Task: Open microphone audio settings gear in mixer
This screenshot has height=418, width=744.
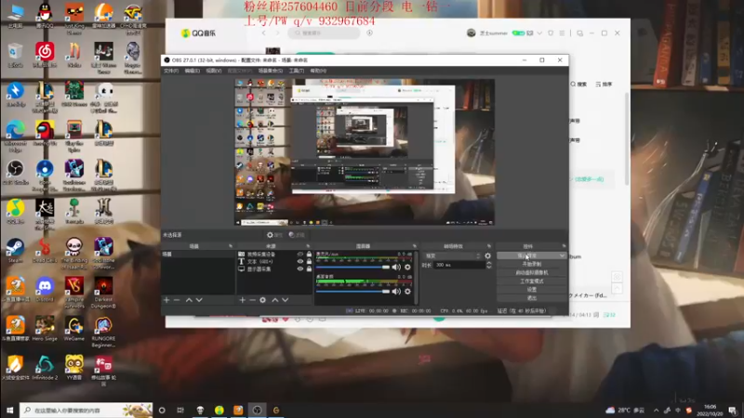Action: tap(407, 268)
